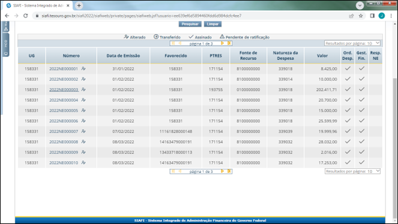Open note 2022NE000003 link

click(64, 90)
